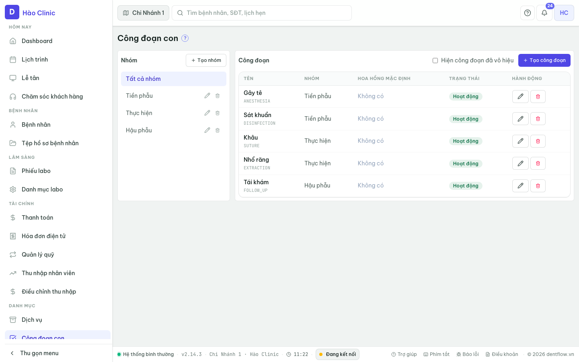Open the HC user avatar menu
This screenshot has height=362, width=579.
(564, 13)
